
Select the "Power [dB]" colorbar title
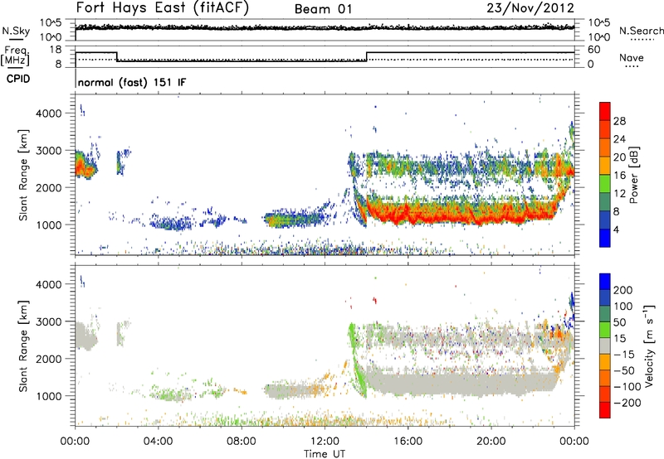coord(633,175)
